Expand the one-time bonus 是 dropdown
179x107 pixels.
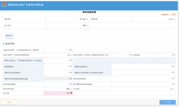point(58,55)
